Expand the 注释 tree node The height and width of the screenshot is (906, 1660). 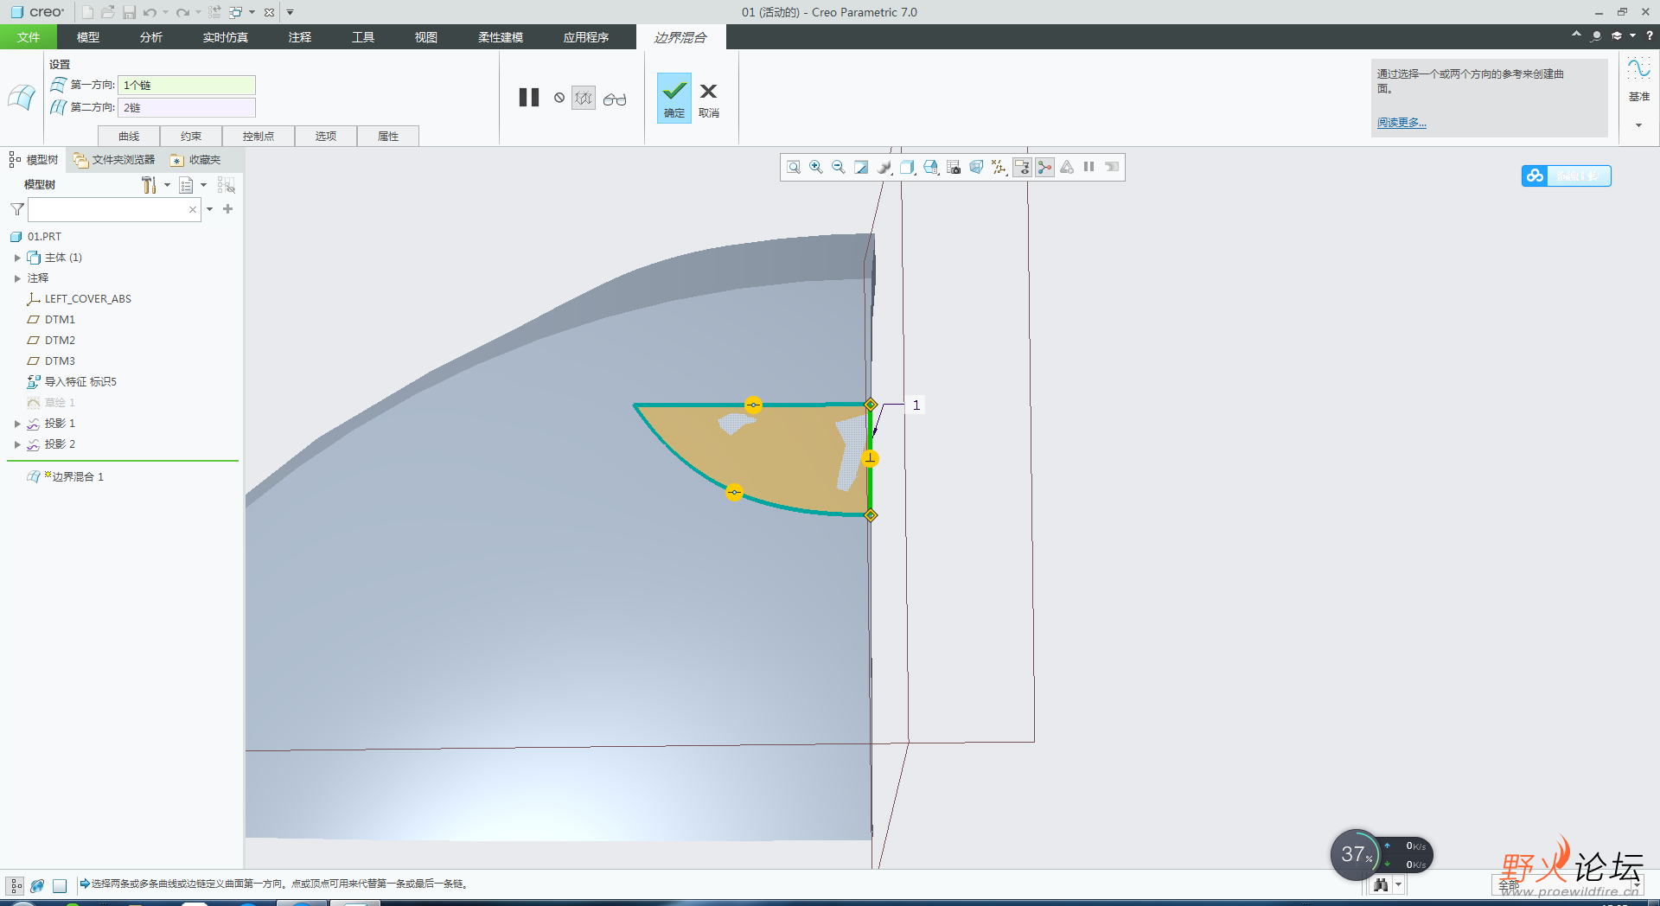(x=17, y=278)
